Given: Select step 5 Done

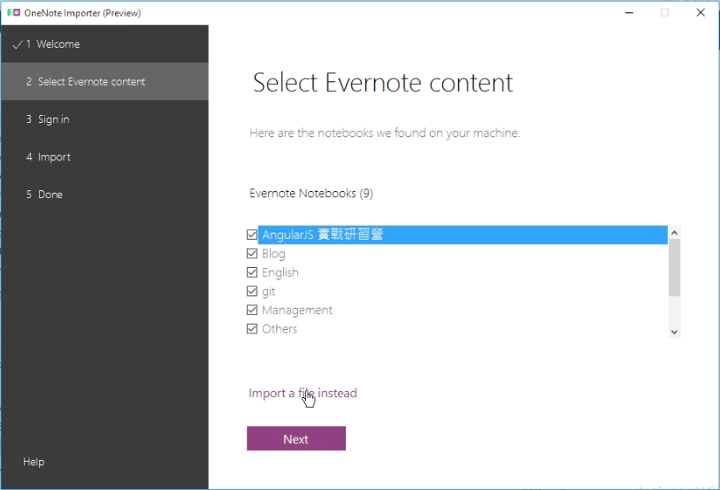Looking at the screenshot, I should [104, 195].
